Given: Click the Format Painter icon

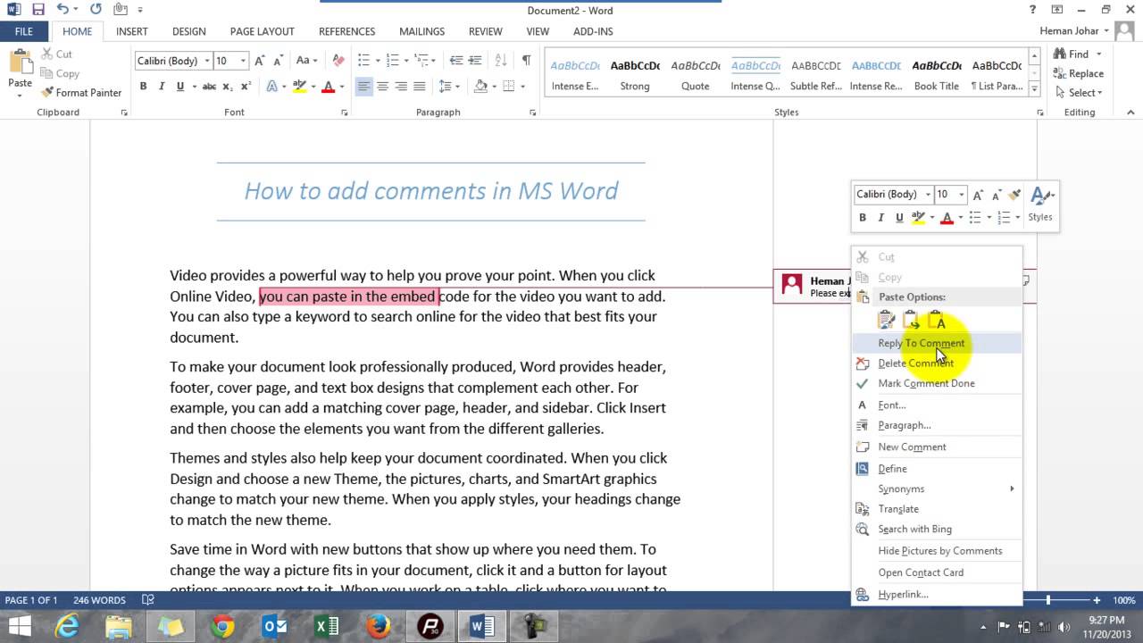Looking at the screenshot, I should (47, 93).
